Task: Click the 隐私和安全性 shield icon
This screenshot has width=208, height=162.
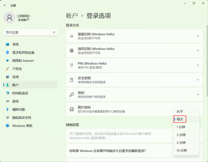Action: pyautogui.click(x=7, y=118)
